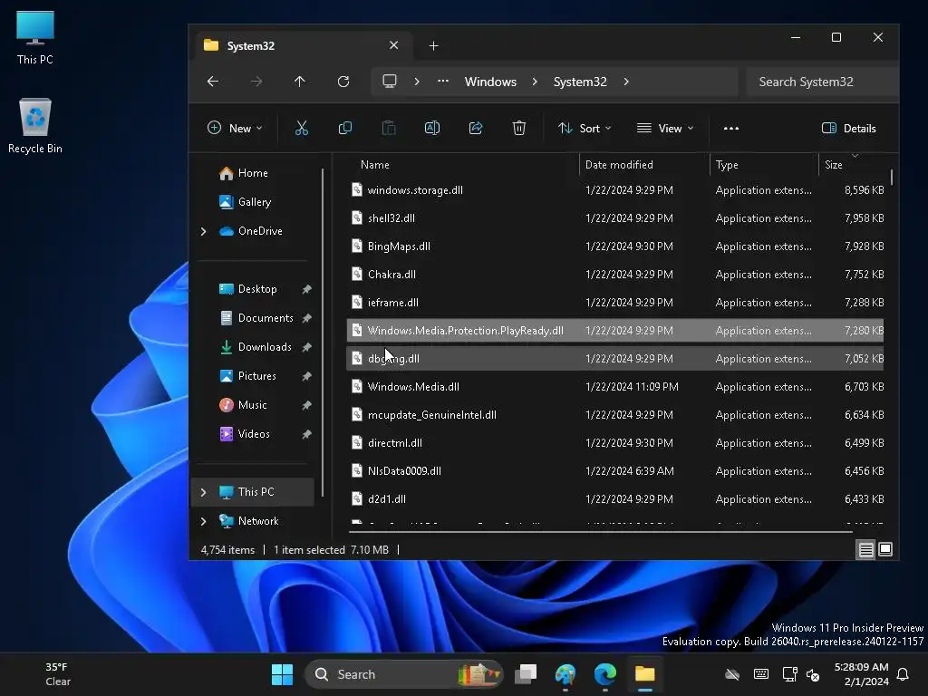
Task: Launch Microsoft Edge from the taskbar
Action: coord(604,674)
